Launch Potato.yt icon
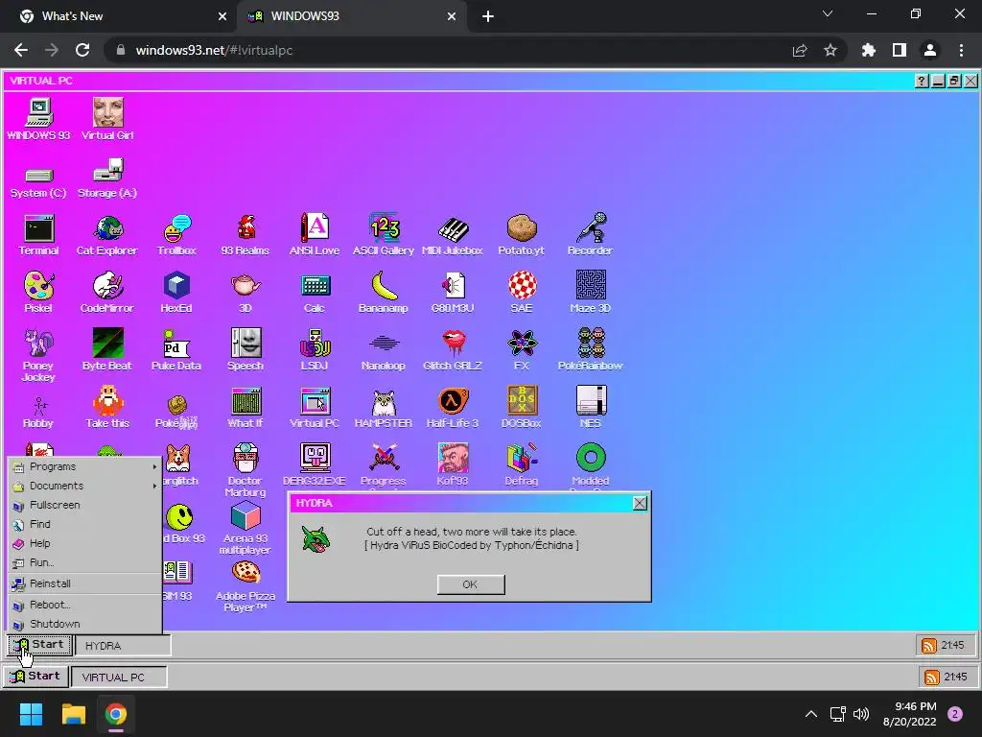The width and height of the screenshot is (982, 737). [521, 234]
